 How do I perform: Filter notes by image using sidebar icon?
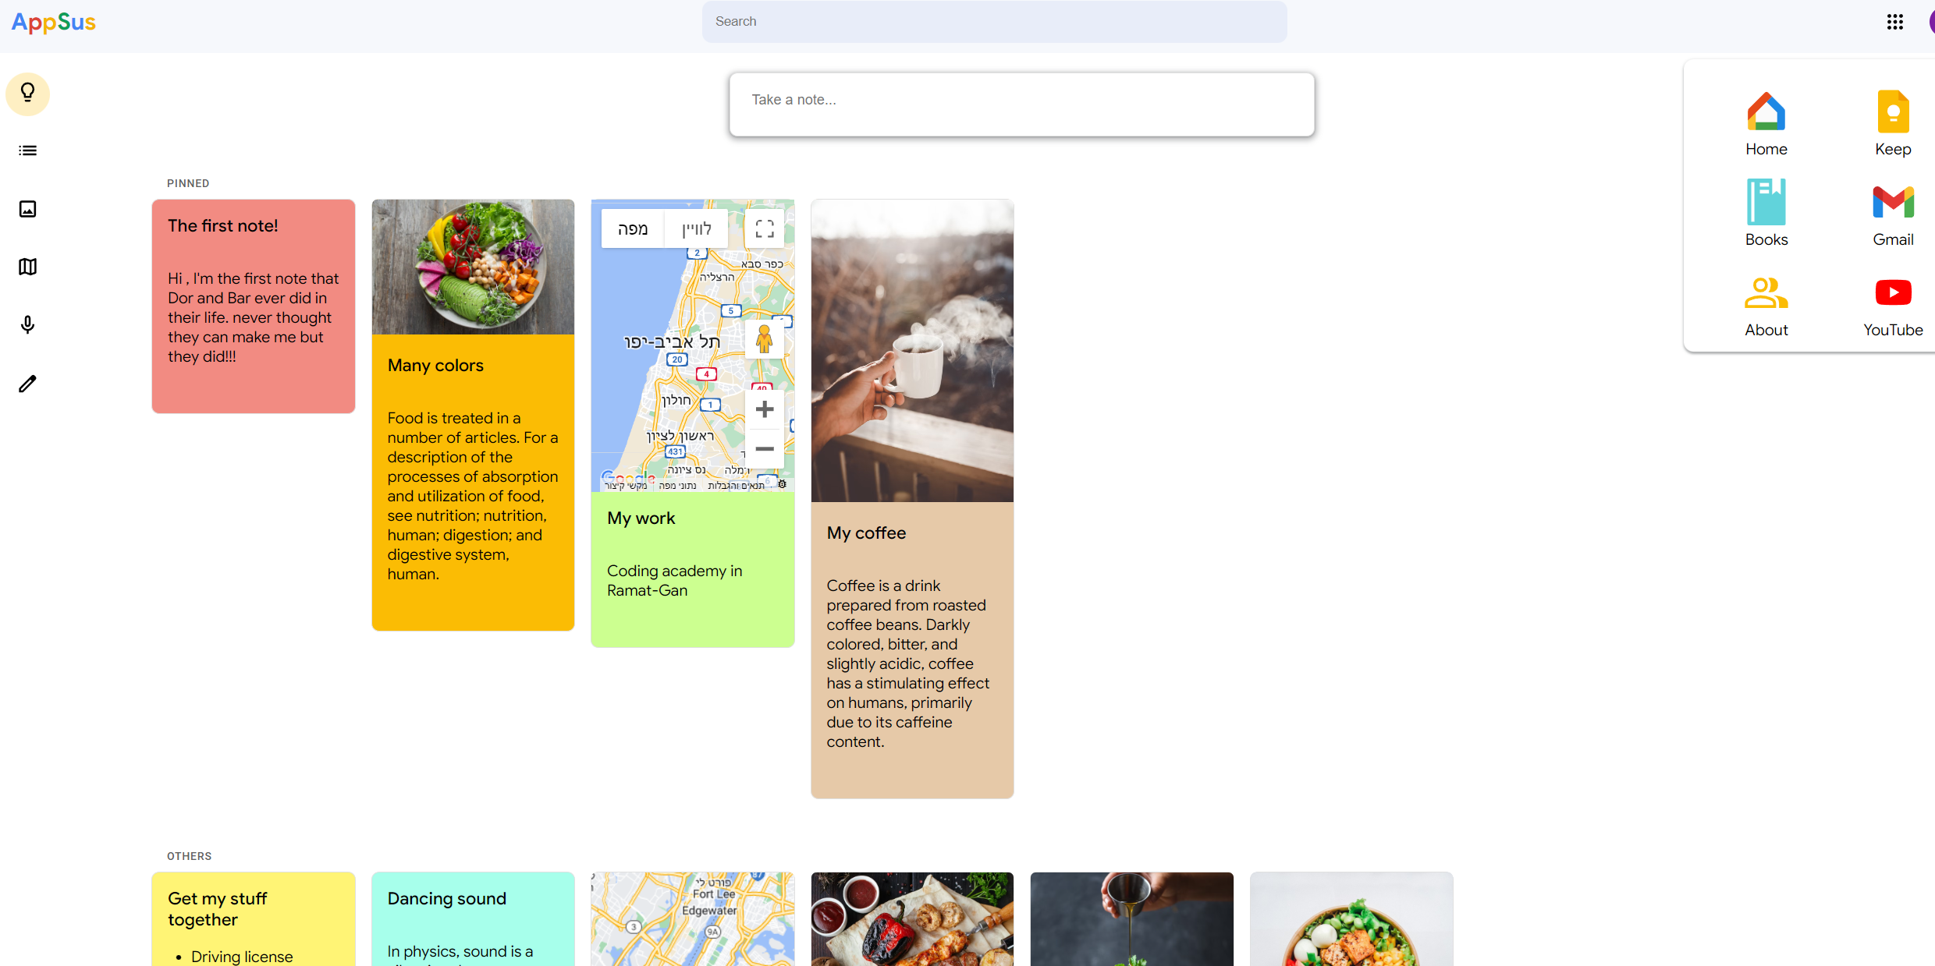27,209
